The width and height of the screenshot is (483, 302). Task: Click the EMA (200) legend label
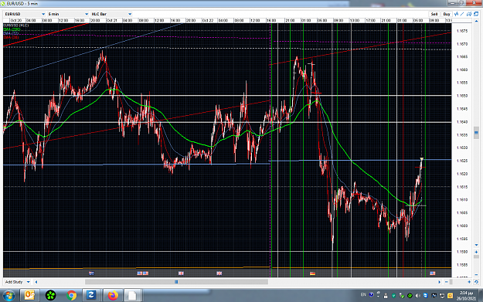[x=12, y=29]
